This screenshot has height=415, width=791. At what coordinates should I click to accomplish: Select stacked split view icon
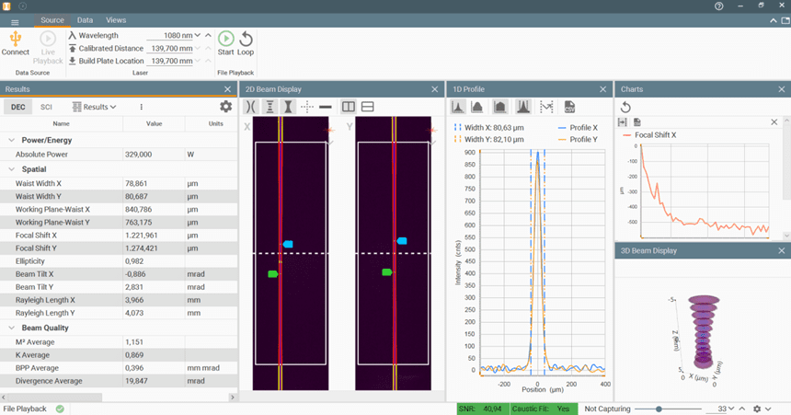[368, 107]
